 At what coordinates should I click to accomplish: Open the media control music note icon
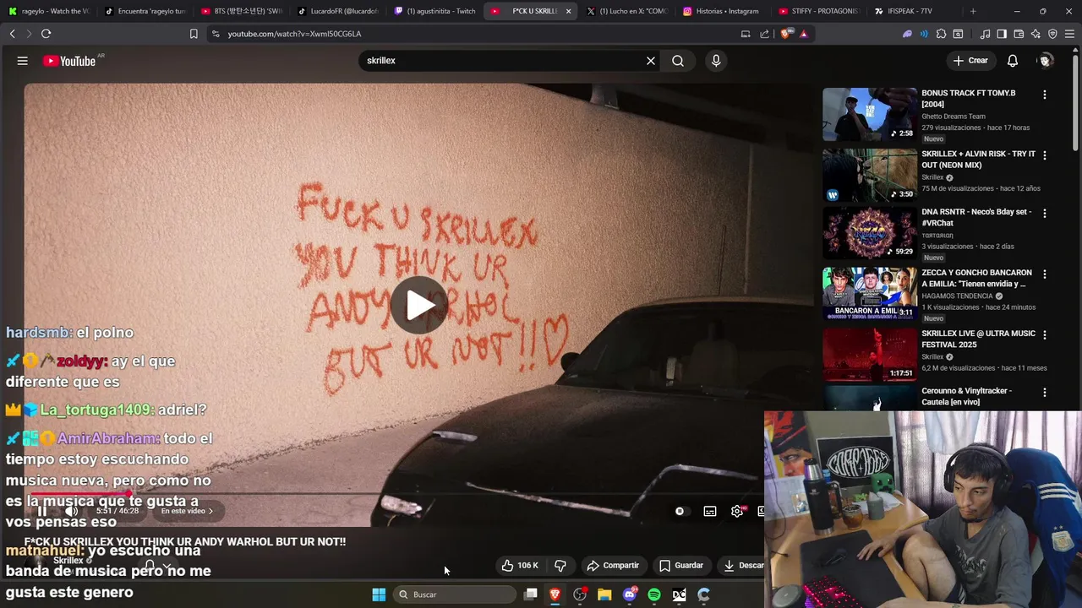click(x=985, y=34)
